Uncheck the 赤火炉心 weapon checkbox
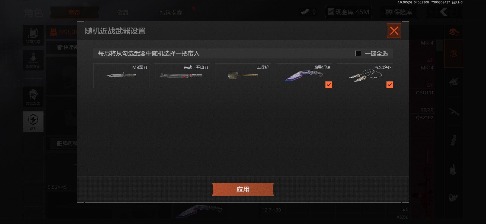The width and height of the screenshot is (486, 224). pos(389,85)
